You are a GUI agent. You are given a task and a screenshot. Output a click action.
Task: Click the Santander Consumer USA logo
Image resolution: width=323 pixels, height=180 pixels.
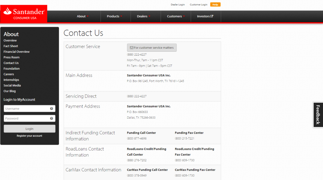pyautogui.click(x=24, y=14)
